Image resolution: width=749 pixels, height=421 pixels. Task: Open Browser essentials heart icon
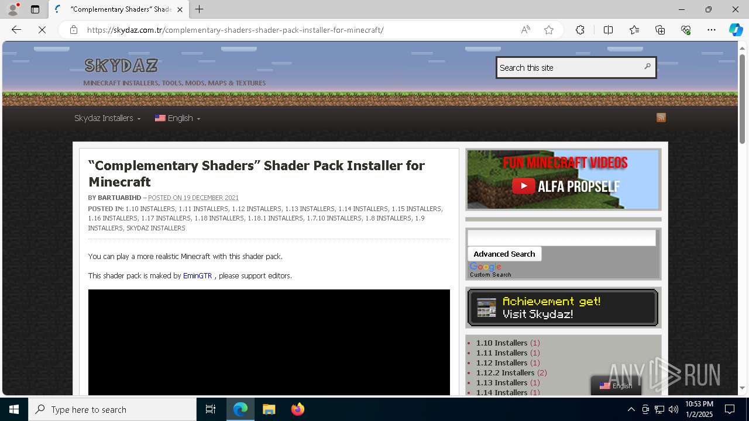pos(686,30)
